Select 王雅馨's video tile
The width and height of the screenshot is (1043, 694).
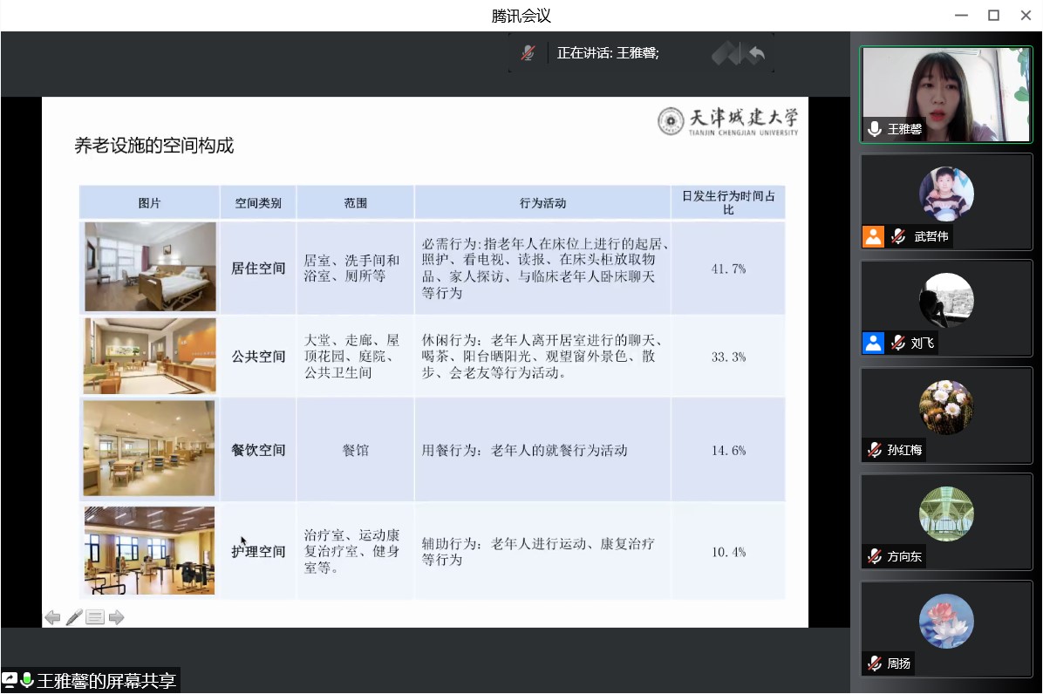pos(946,94)
